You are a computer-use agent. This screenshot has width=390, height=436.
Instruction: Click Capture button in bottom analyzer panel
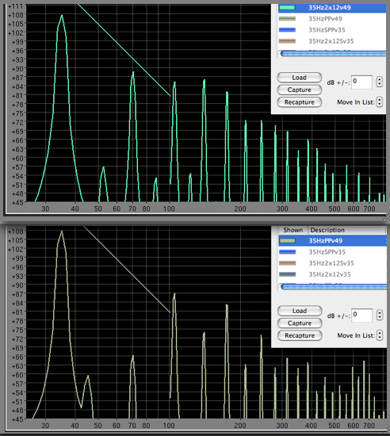click(300, 323)
